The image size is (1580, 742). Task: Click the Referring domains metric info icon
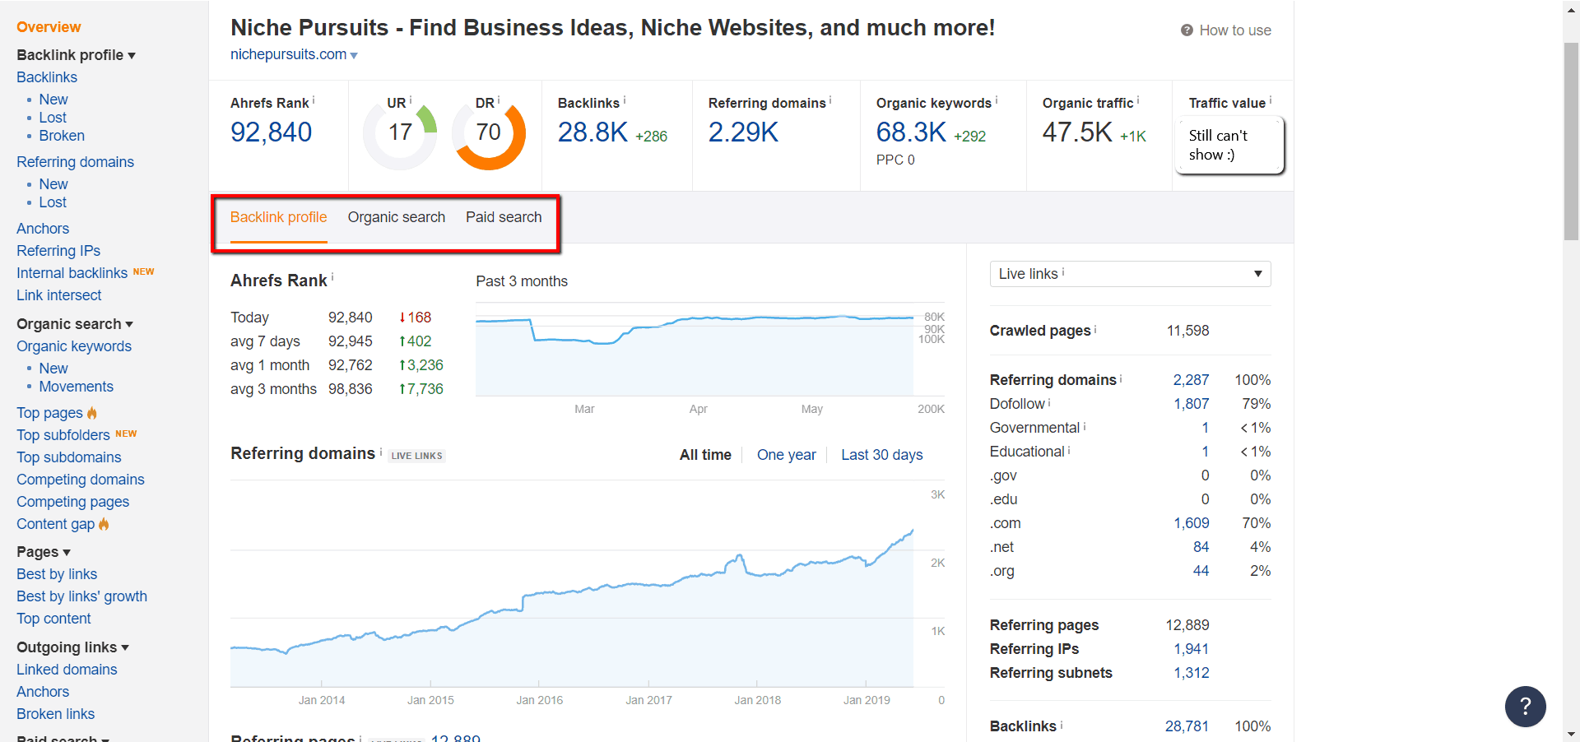(x=830, y=100)
